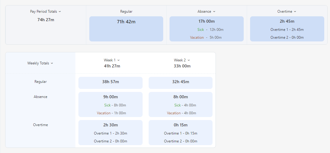Screen dimensions: 330x153
Task: Click the Vacation 5h 00m entry
Action: point(206,37)
